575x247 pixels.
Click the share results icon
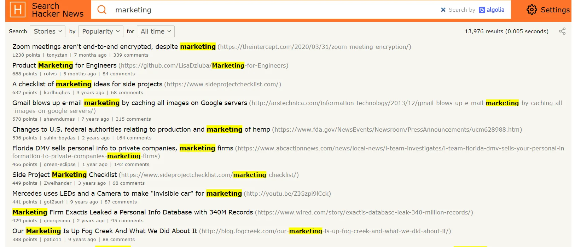pyautogui.click(x=562, y=31)
